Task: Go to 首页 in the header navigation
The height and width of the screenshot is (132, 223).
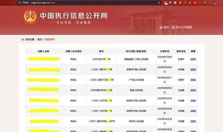Action: click(x=164, y=27)
